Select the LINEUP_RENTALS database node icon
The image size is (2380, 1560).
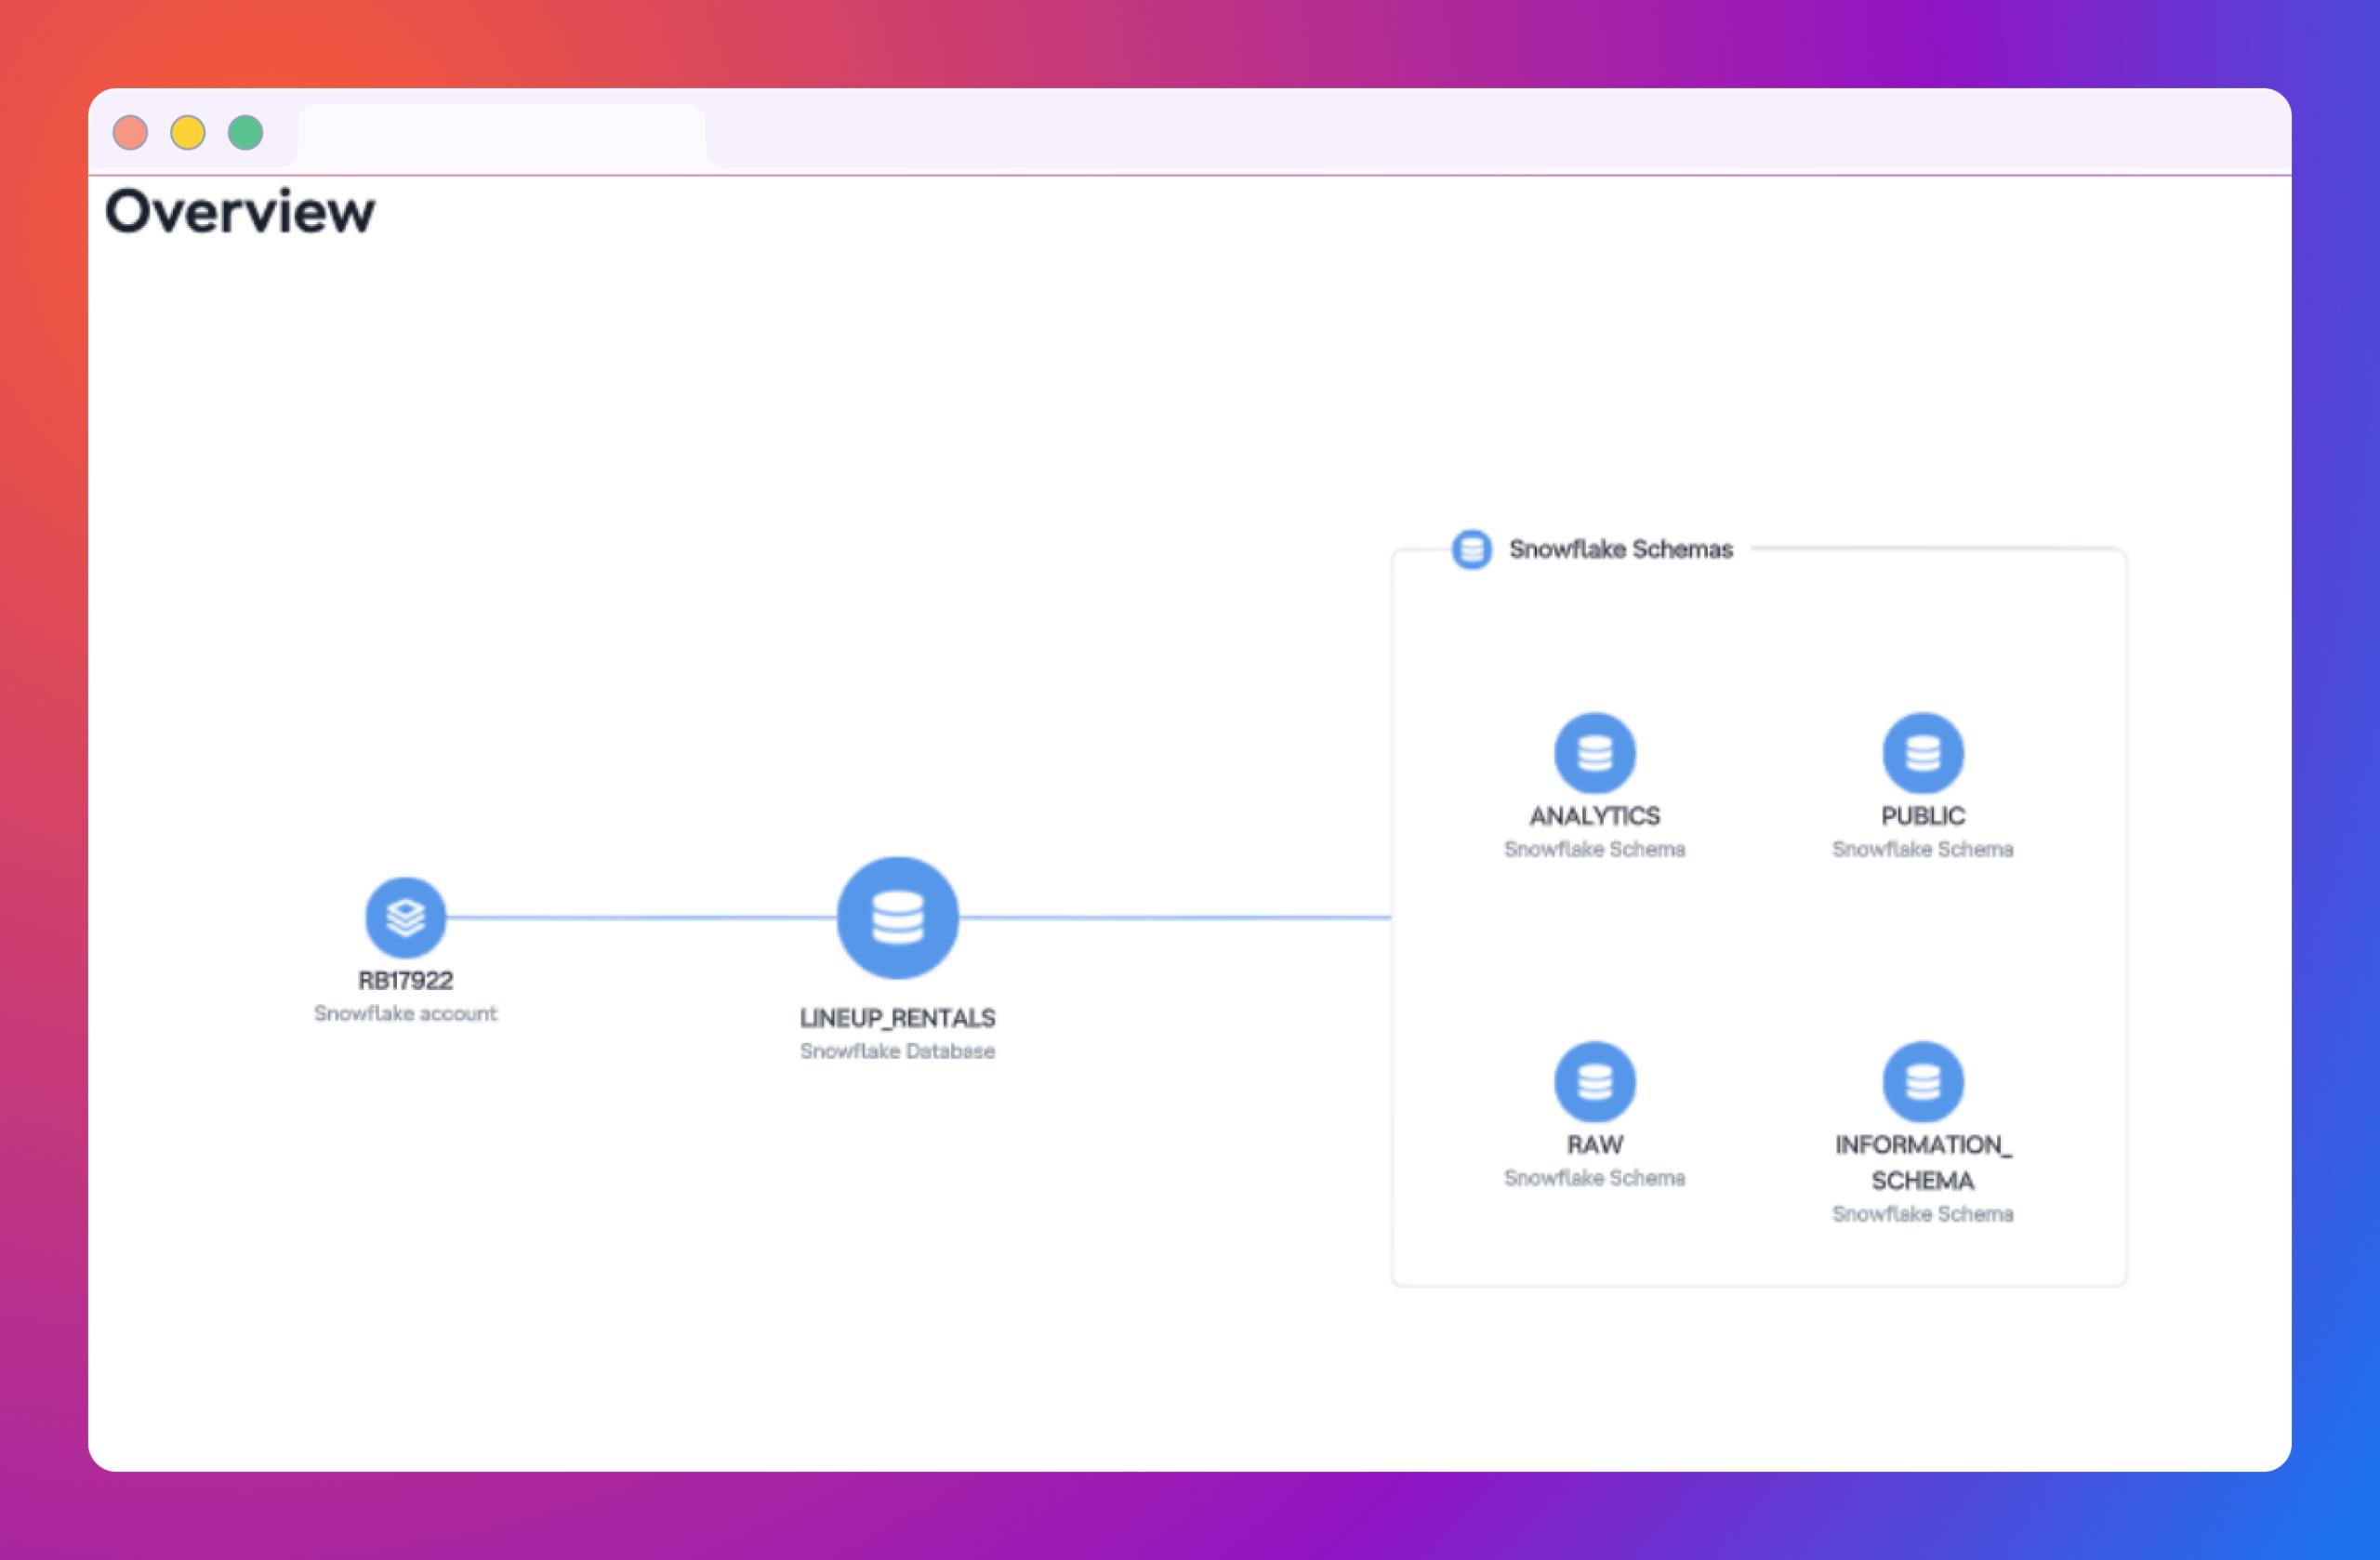coord(897,917)
